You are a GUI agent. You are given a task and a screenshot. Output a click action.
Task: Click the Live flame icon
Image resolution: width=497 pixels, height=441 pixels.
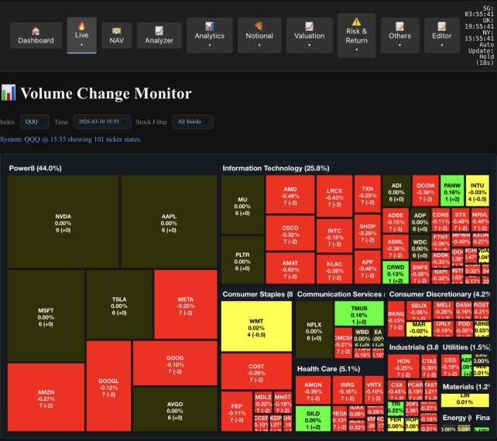(x=81, y=26)
